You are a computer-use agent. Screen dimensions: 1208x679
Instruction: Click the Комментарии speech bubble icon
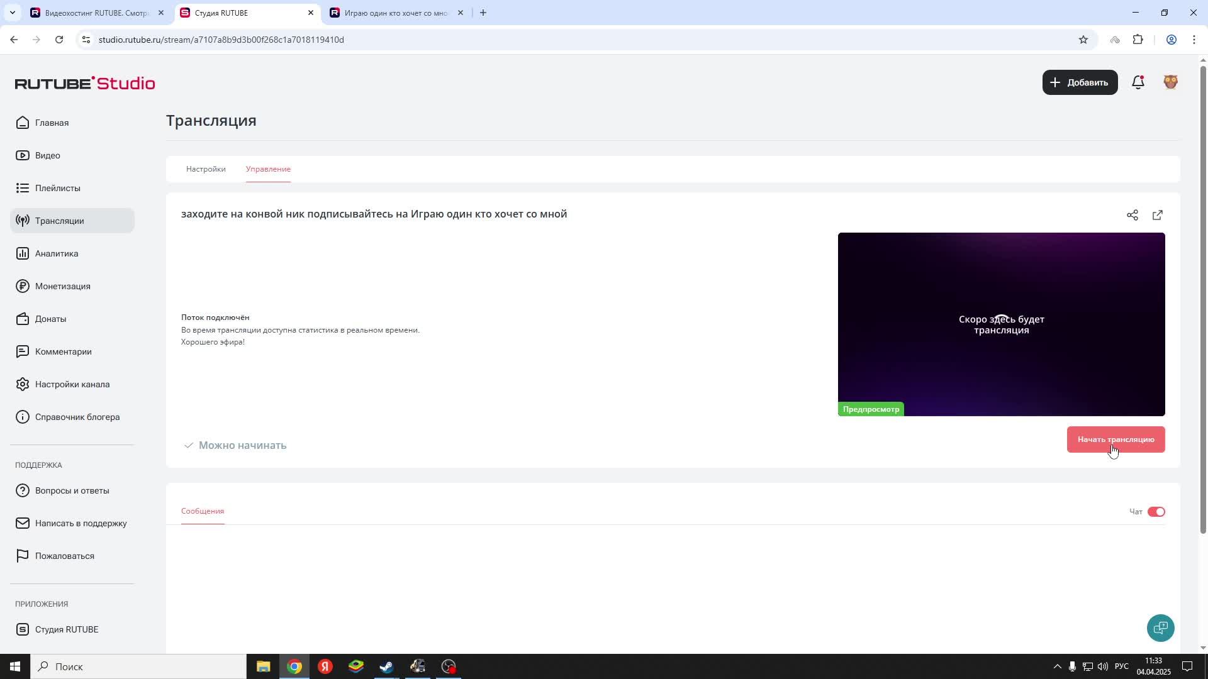(x=23, y=351)
